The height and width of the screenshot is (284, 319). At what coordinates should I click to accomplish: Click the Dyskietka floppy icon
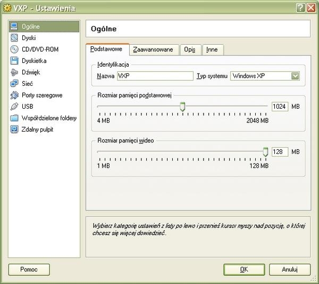[x=14, y=61]
